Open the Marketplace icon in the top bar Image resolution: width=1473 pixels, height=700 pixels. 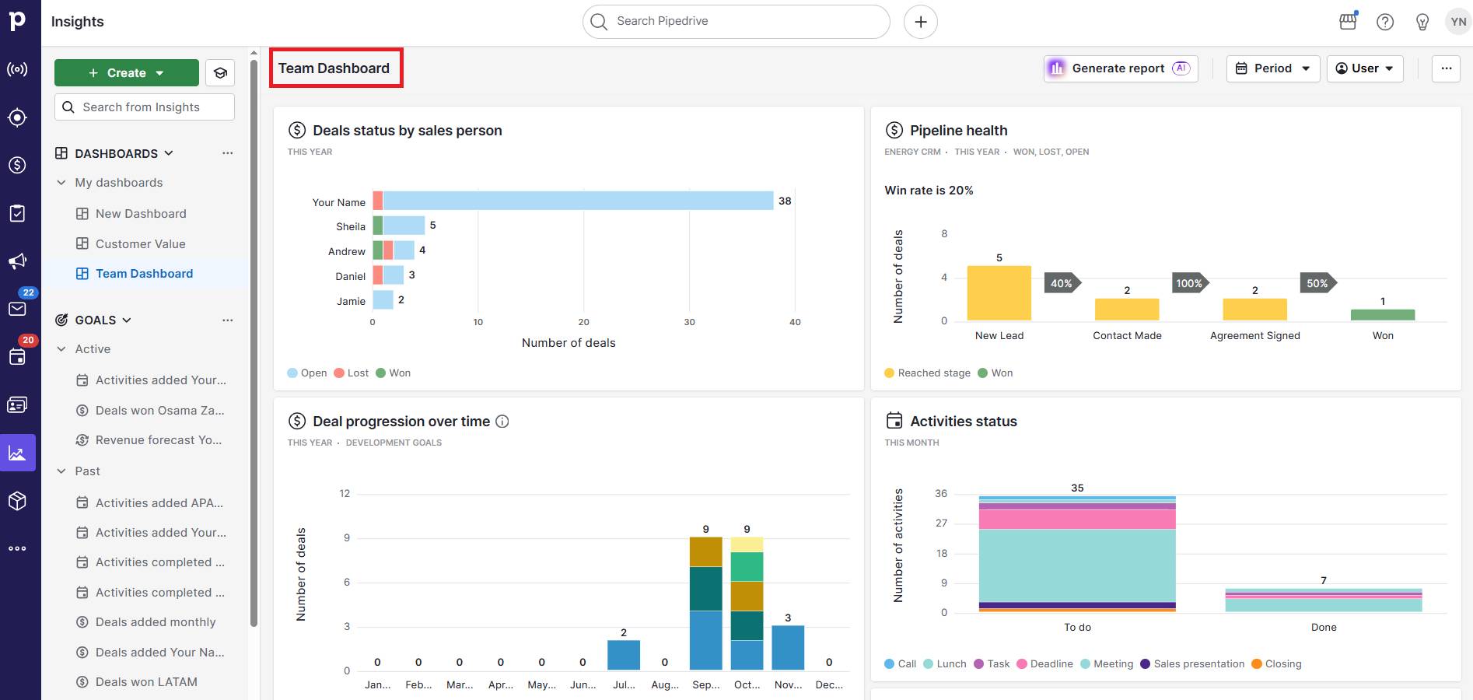coord(1347,21)
